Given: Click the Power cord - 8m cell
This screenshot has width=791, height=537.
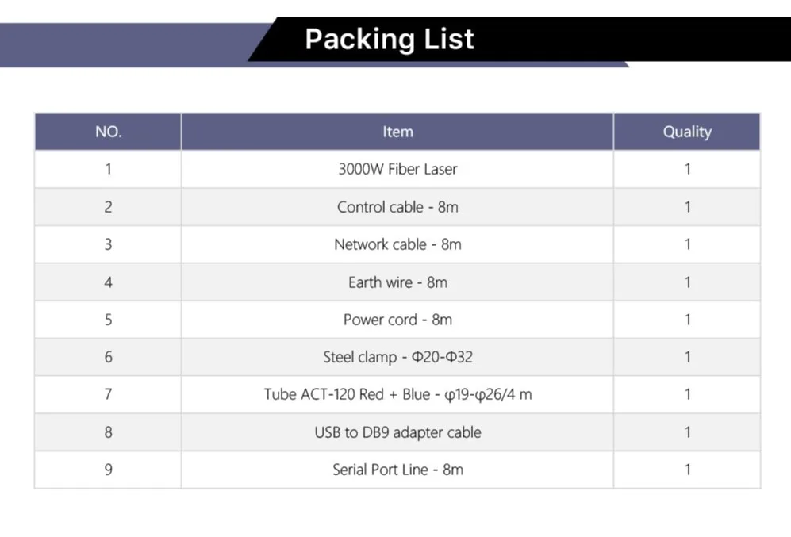Looking at the screenshot, I should click(x=397, y=319).
